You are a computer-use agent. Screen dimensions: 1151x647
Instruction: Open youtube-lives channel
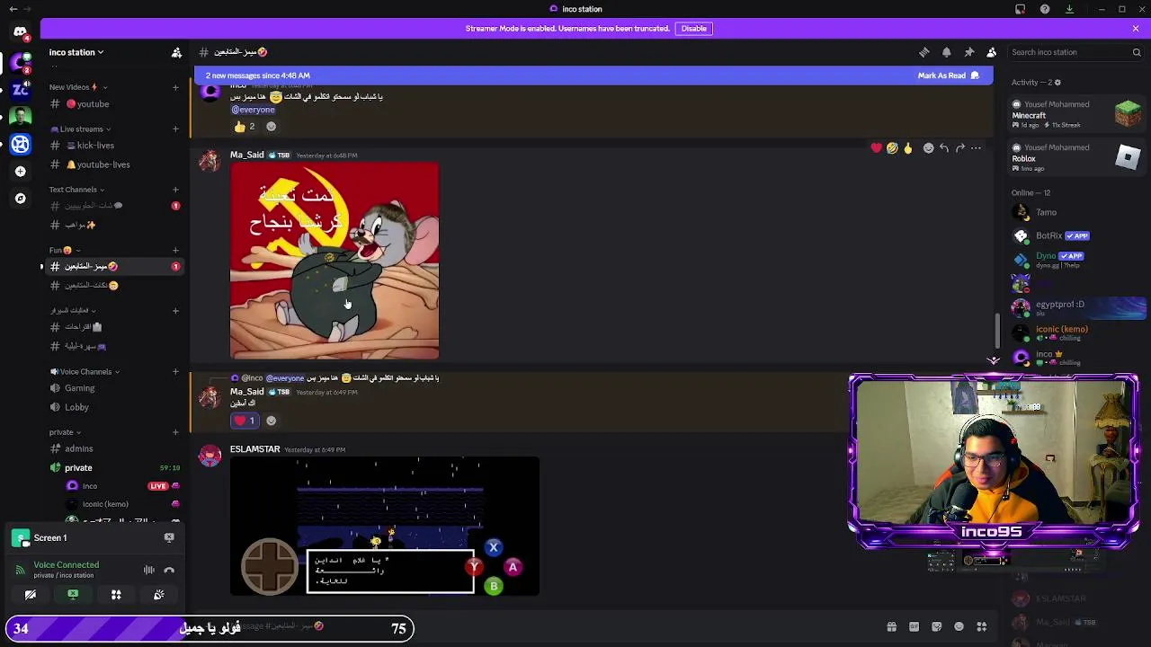pyautogui.click(x=113, y=164)
